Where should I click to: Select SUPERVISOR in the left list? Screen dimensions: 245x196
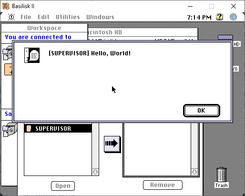pyautogui.click(x=58, y=128)
